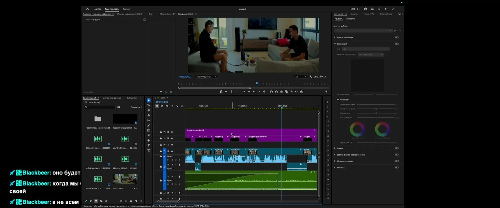Expand the Basic Correction section
This screenshot has width=500, height=208.
[x=335, y=38]
